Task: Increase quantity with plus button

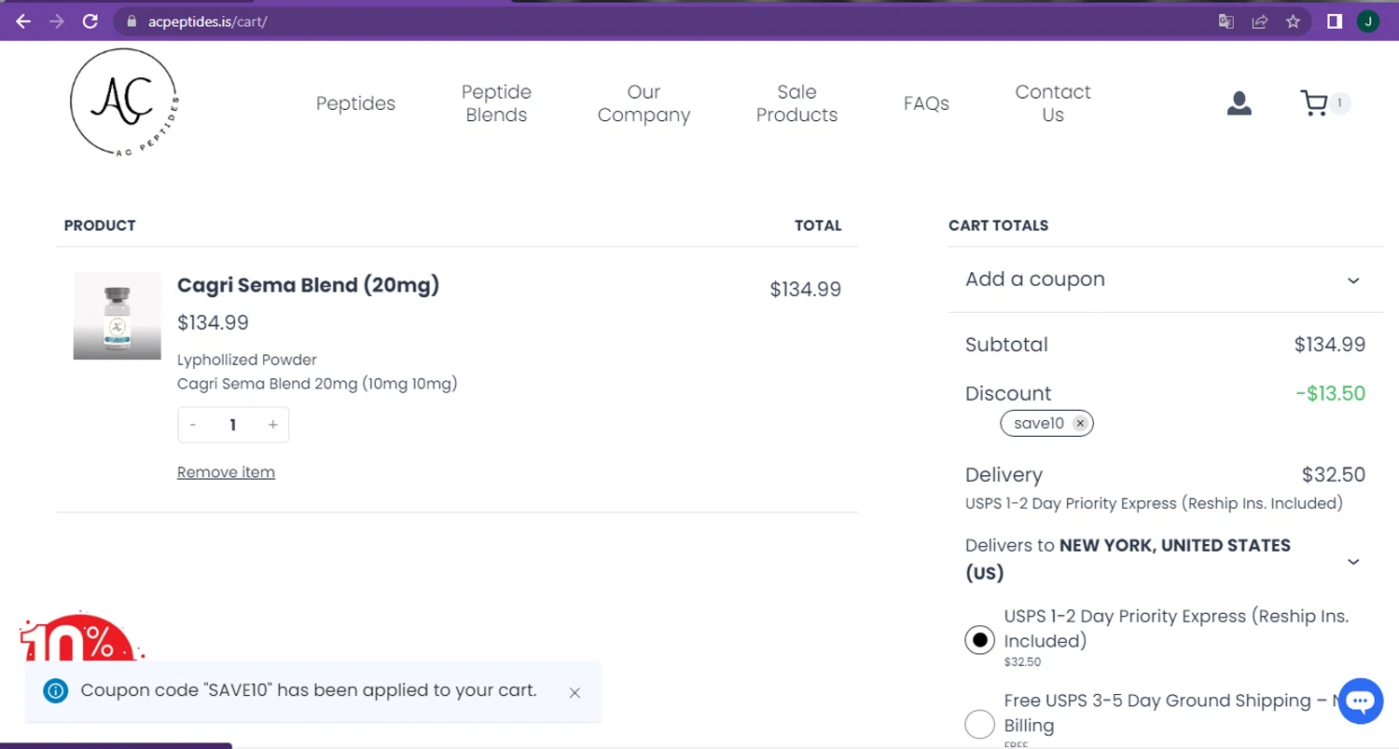Action: point(272,425)
